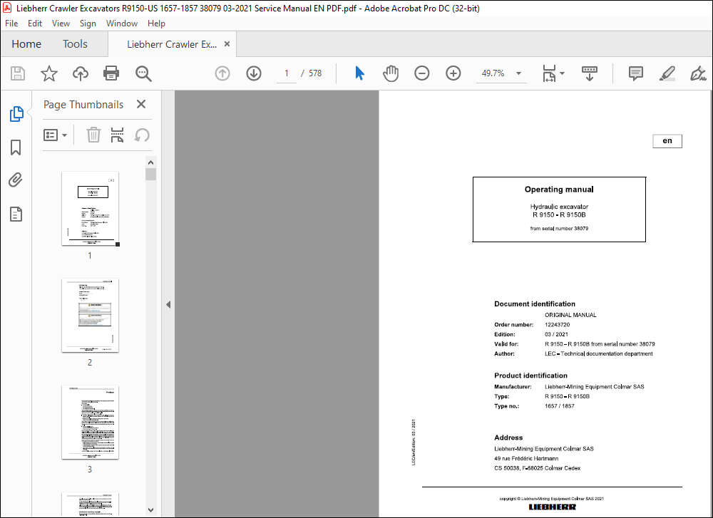Click the page number input field

point(287,73)
